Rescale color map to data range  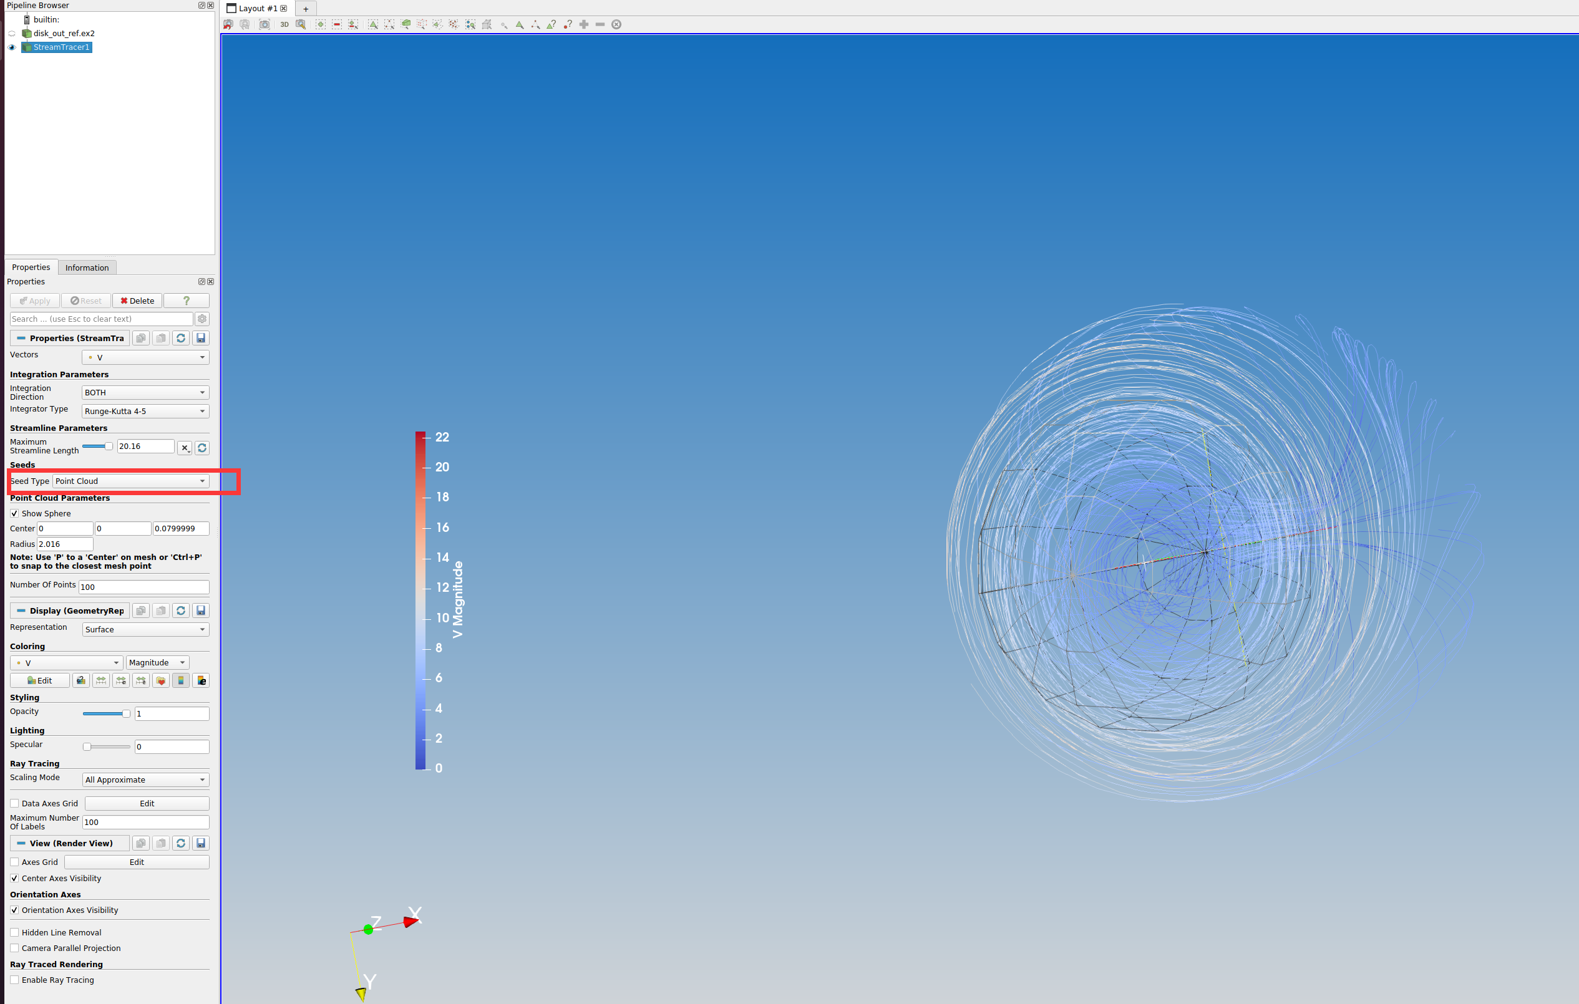[100, 680]
